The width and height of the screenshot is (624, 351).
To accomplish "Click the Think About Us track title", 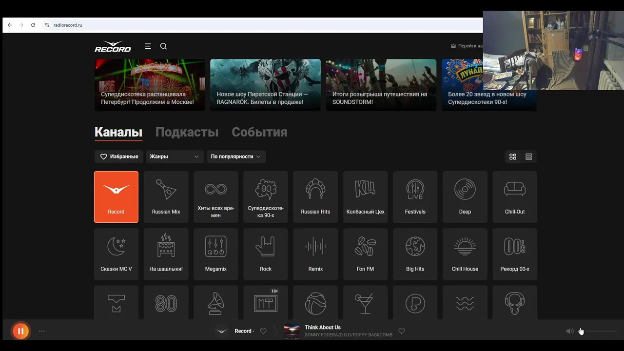I will click(323, 328).
